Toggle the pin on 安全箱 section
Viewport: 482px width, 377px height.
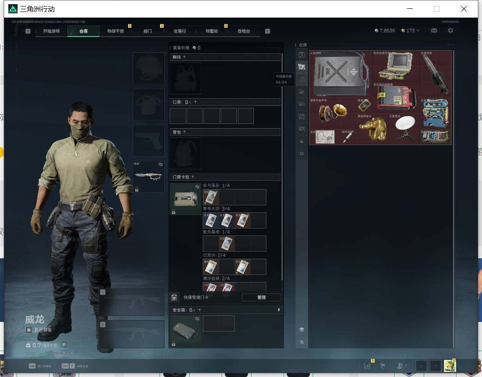coord(278,310)
